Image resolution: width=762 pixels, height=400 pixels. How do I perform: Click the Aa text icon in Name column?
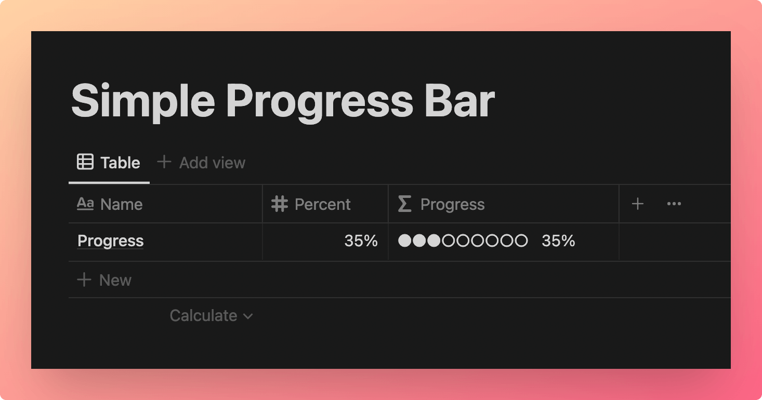click(x=85, y=204)
